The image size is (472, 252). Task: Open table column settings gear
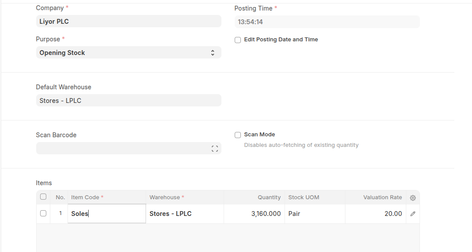pyautogui.click(x=413, y=198)
